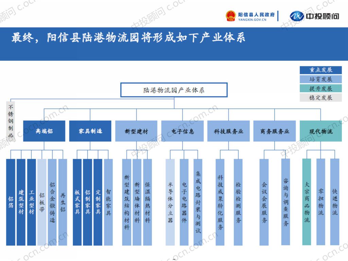
Task: Click the 智能家具 vertical bar
Action: pyautogui.click(x=108, y=202)
